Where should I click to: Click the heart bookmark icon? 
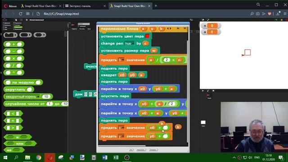pyautogui.click(x=270, y=14)
